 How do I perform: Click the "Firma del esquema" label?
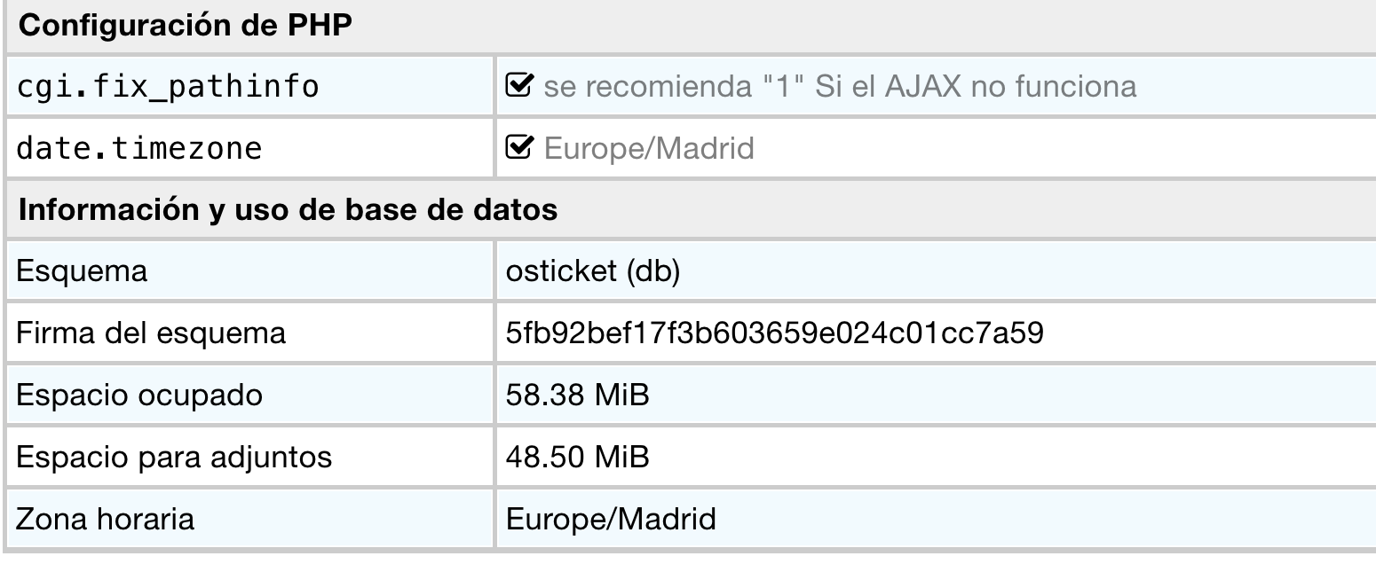pos(152,333)
